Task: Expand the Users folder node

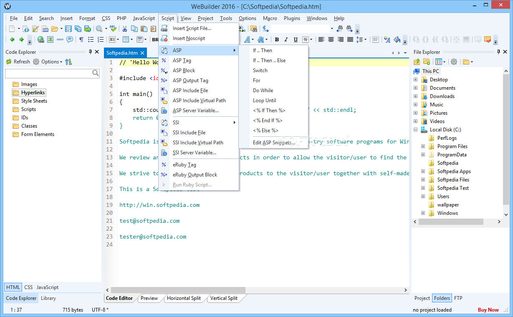Action: pos(423,196)
